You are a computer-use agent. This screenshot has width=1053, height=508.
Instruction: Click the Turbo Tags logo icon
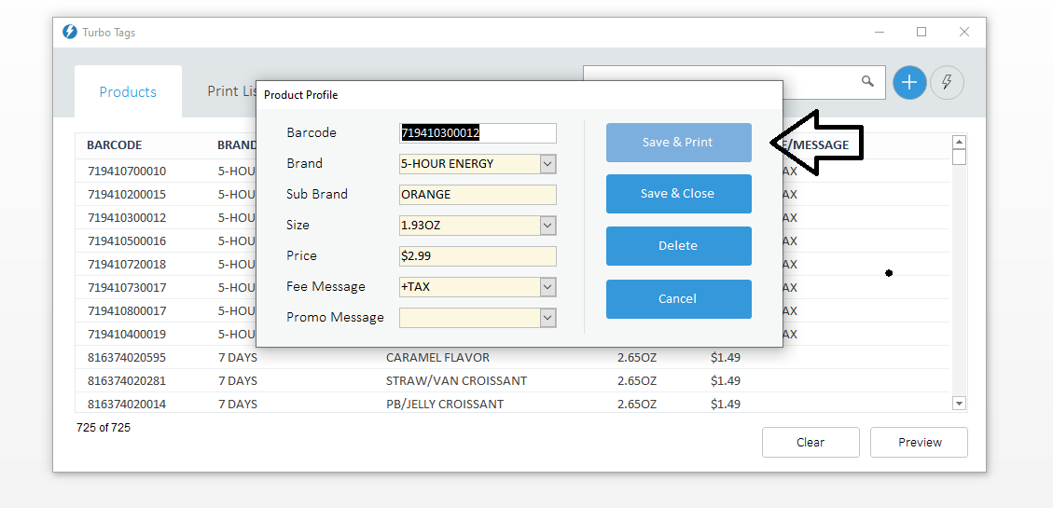point(69,32)
